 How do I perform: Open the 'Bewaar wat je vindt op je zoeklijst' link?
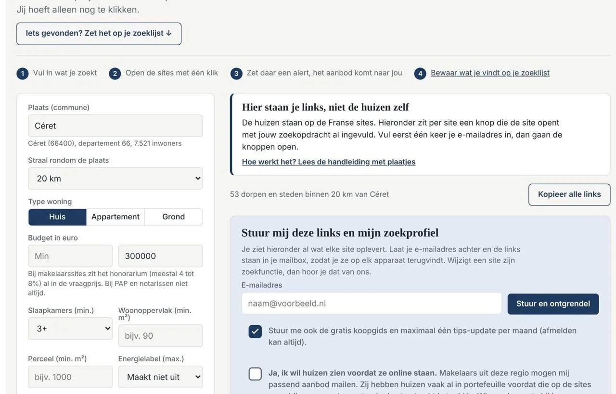[x=490, y=73]
